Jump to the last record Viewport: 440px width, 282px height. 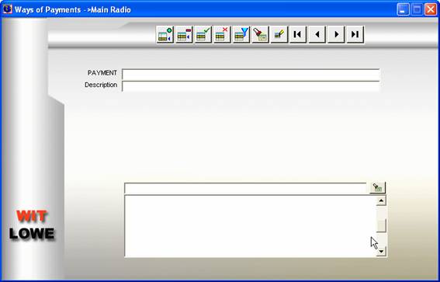[x=355, y=35]
